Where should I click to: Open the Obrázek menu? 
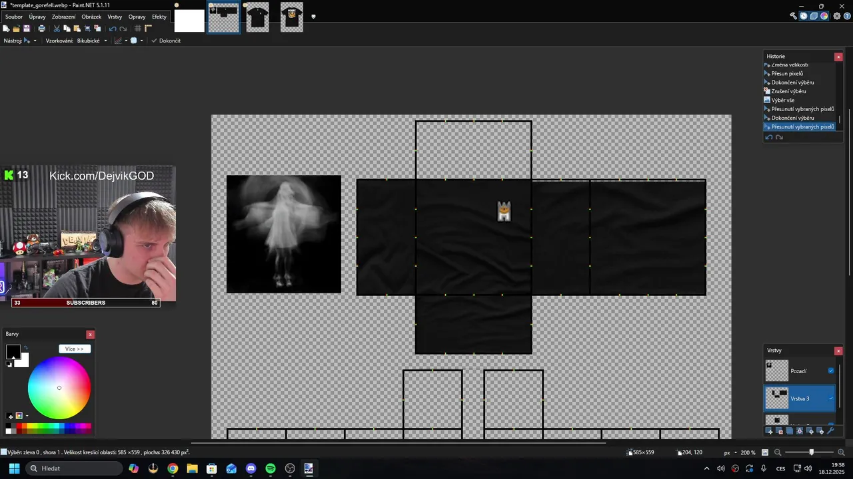(91, 17)
